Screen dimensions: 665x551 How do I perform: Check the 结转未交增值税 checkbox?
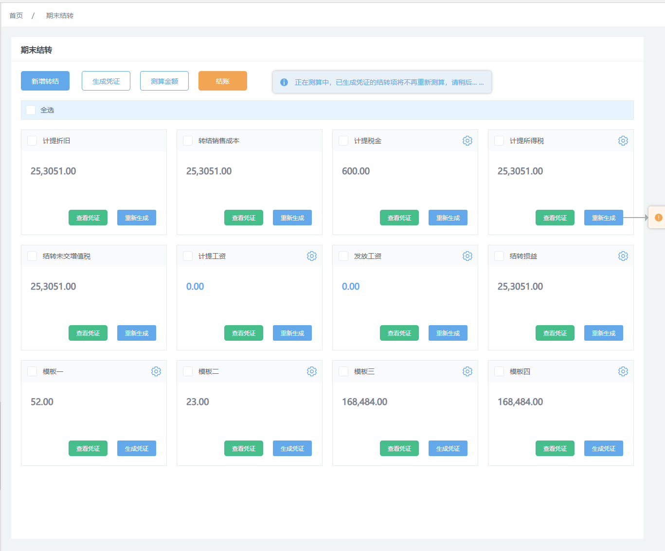(32, 256)
